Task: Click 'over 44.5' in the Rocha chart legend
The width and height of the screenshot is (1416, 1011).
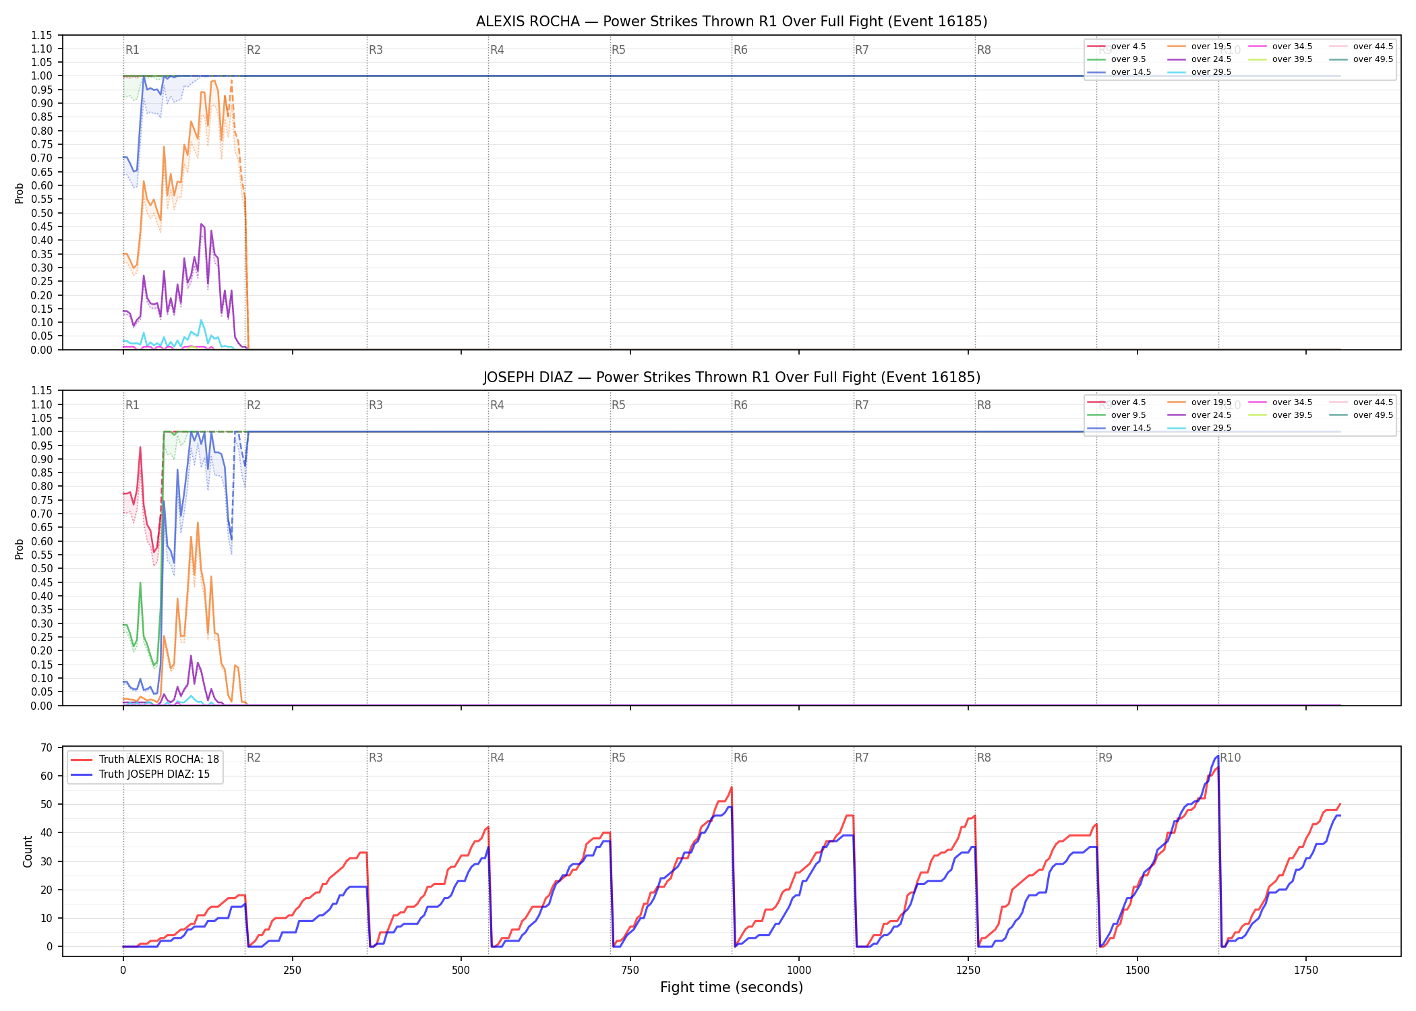Action: point(1373,47)
